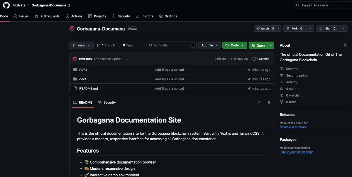Open the README.md file

coord(89,88)
